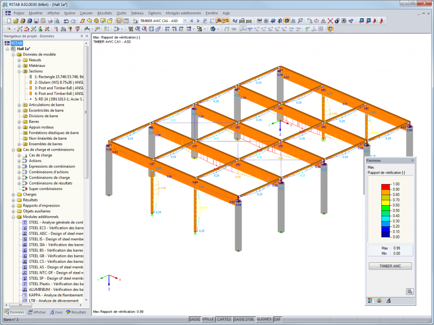Click the Open file folder icon
The image size is (434, 325).
[16, 21]
